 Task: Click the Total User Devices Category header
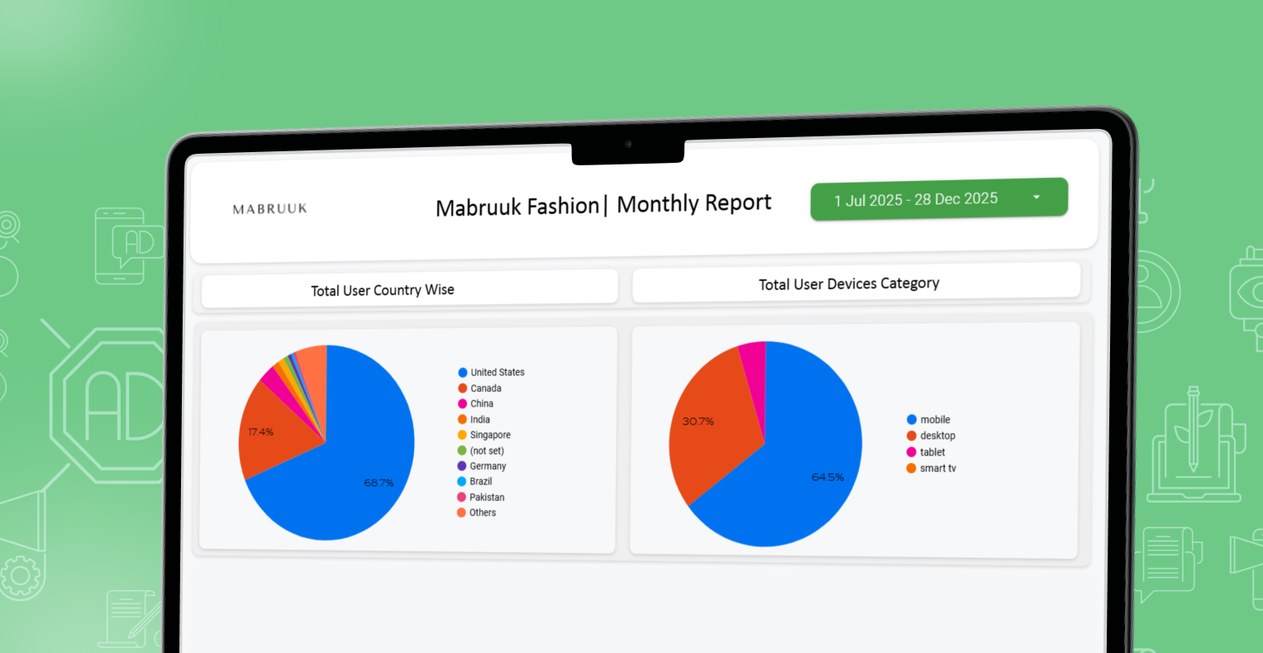pyautogui.click(x=849, y=284)
